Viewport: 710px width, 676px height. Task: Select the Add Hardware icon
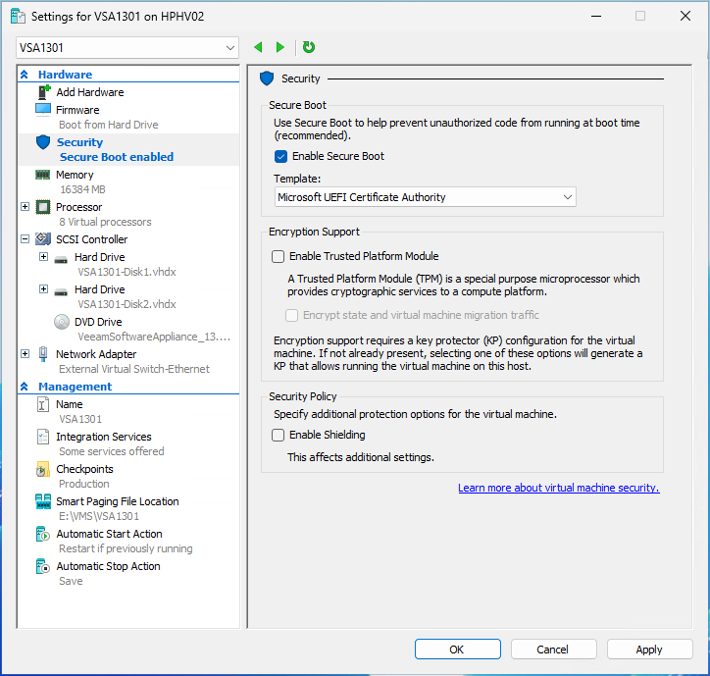[x=43, y=92]
